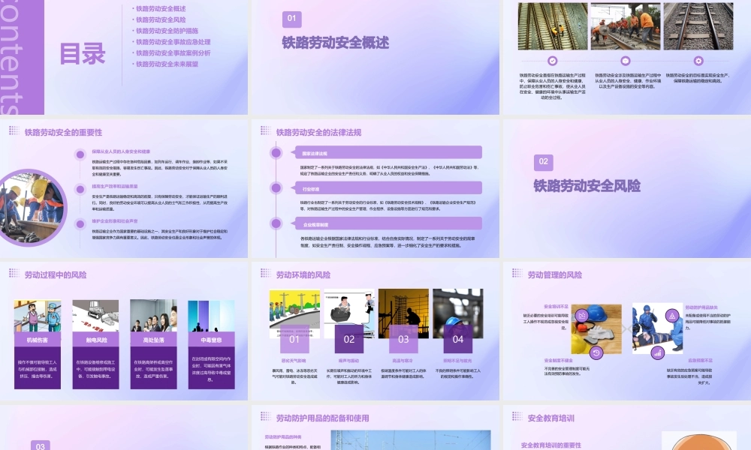
Task: Click the cube circle icon under the middle railway photo
Action: tap(626, 61)
